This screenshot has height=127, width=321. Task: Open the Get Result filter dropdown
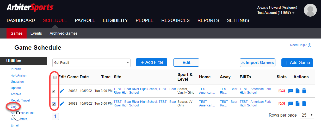click(x=91, y=63)
